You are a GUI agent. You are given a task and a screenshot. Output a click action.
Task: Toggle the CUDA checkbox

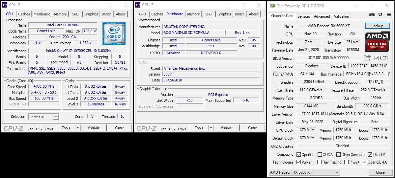(x=319, y=155)
